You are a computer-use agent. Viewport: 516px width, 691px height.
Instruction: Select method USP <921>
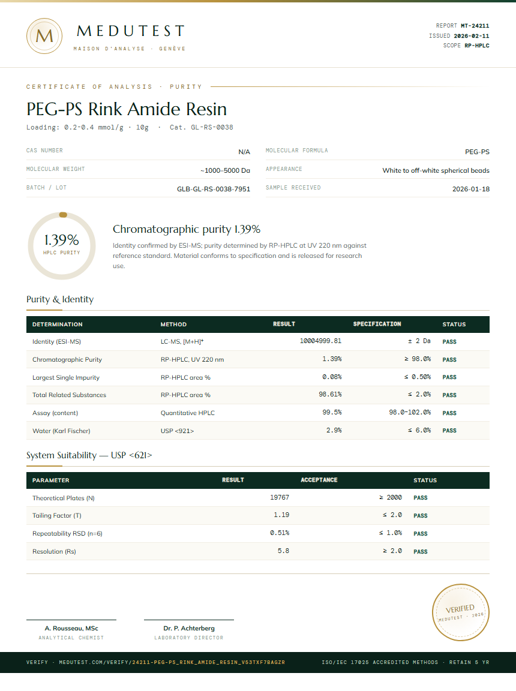[x=177, y=431]
